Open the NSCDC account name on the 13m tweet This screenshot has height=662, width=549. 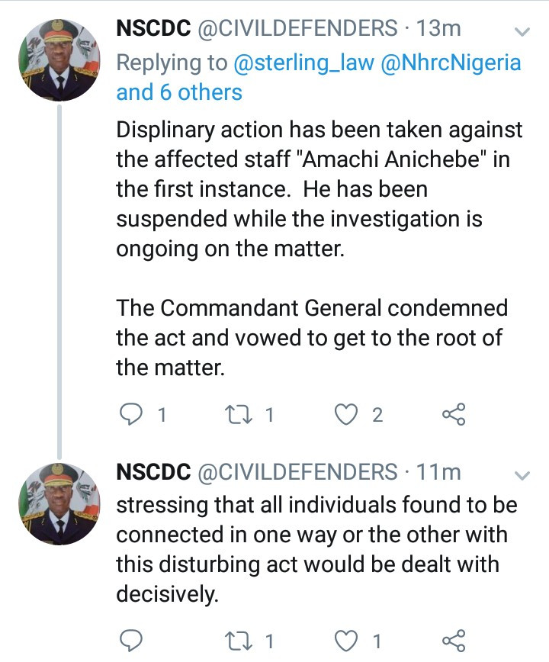(x=153, y=28)
